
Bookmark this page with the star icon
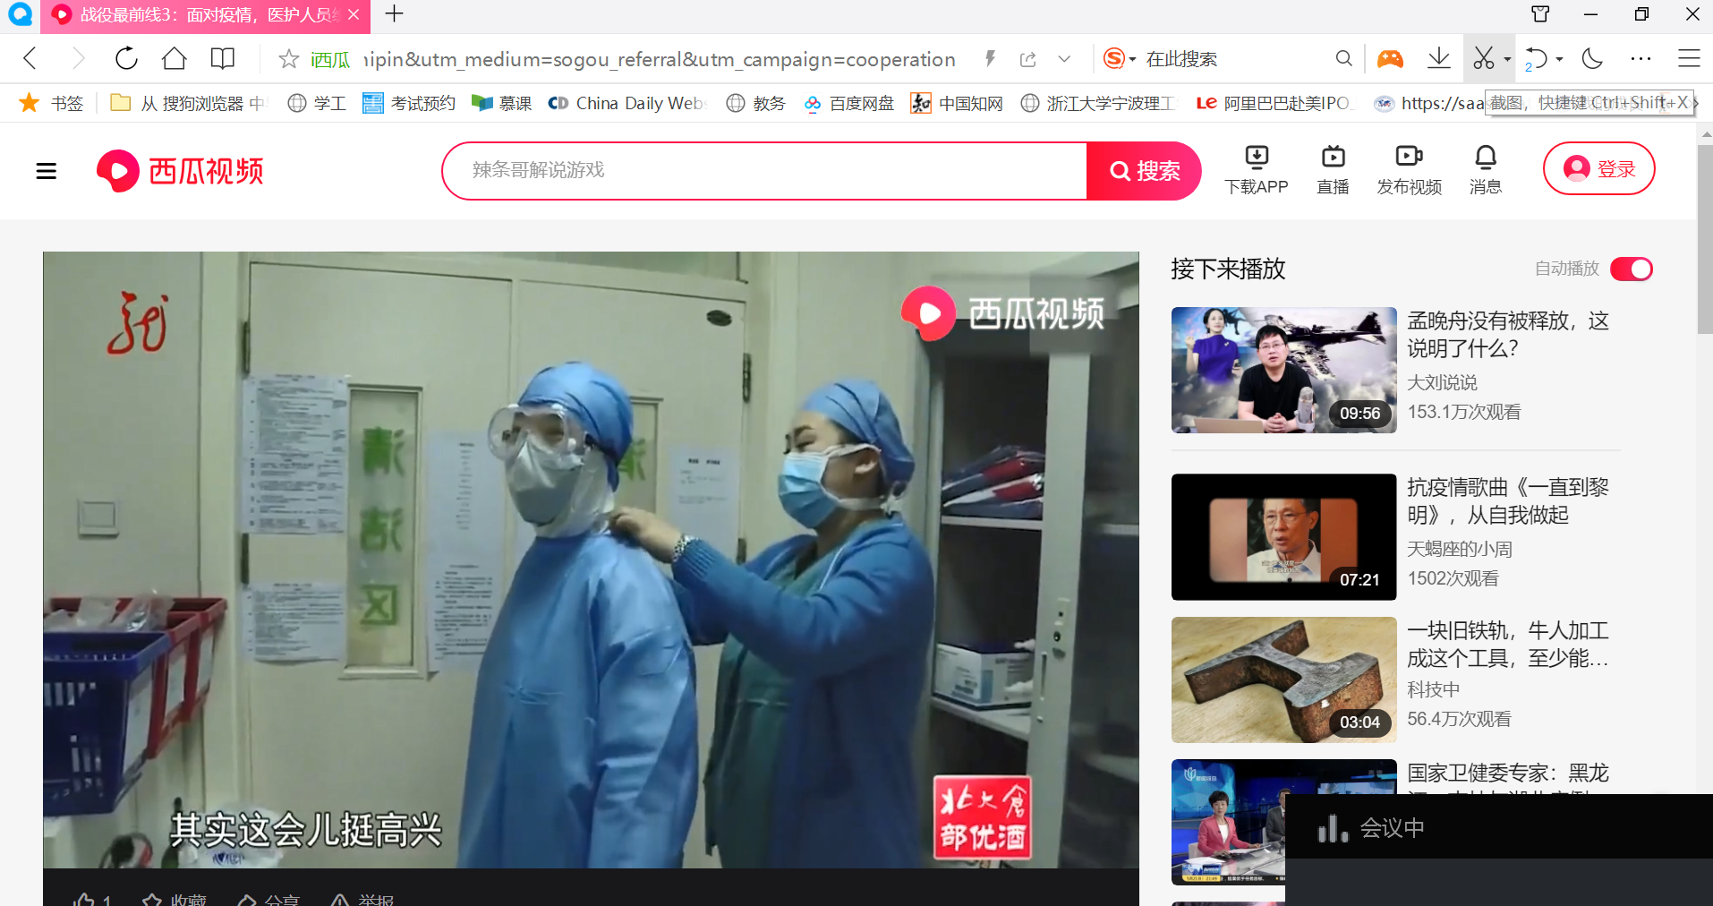point(288,59)
